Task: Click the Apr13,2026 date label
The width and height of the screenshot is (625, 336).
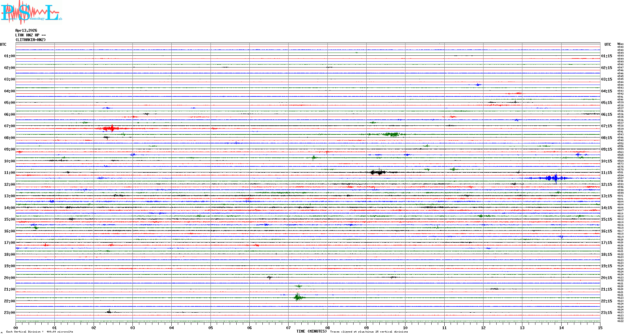Action: click(x=26, y=30)
